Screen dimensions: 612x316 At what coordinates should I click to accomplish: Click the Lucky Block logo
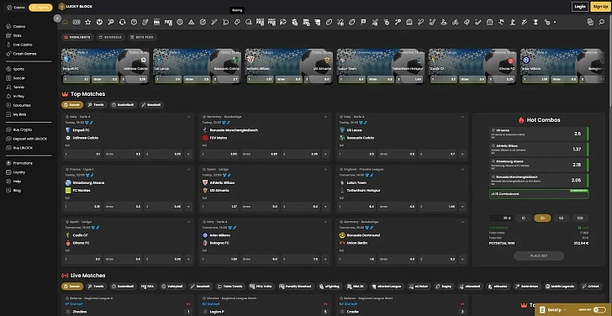click(76, 7)
